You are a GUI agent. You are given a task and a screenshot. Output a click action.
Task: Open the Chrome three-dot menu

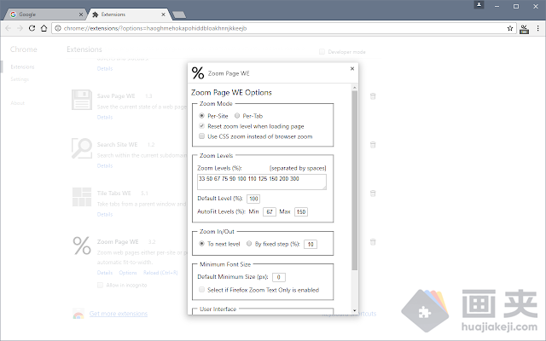(537, 28)
